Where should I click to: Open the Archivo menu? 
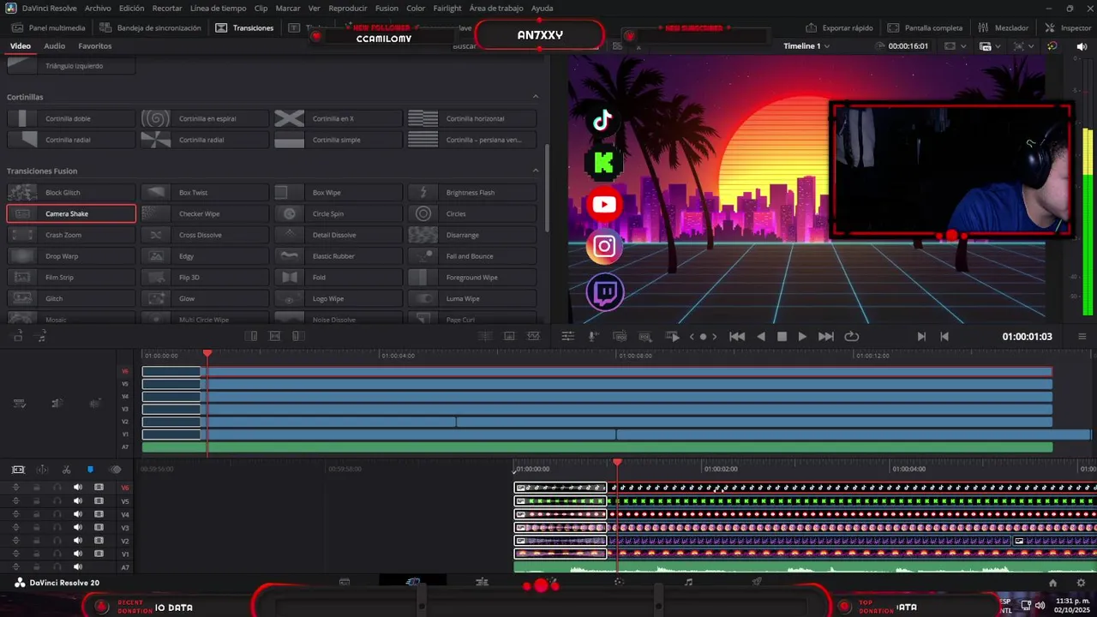[98, 8]
